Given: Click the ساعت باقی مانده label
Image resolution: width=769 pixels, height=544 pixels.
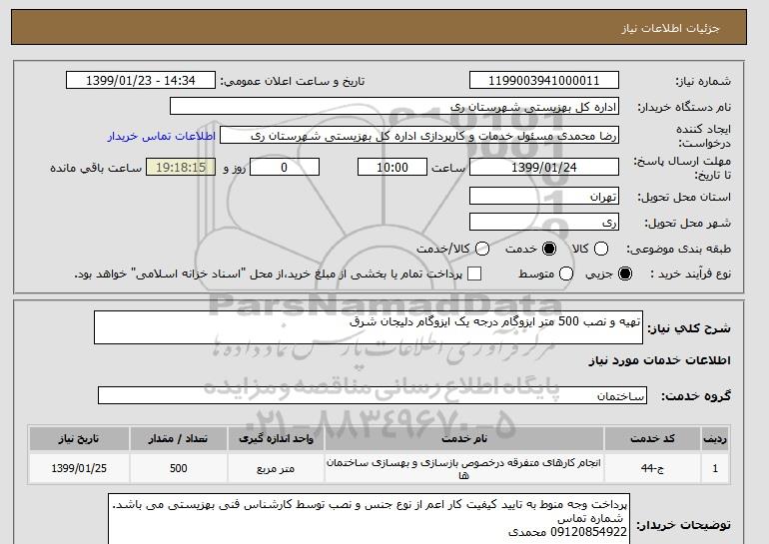Looking at the screenshot, I should (96, 168).
